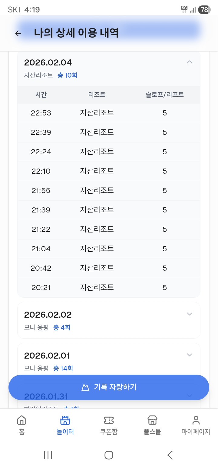
Task: Open the 쿠폰함 coupon box icon
Action: coord(109,420)
